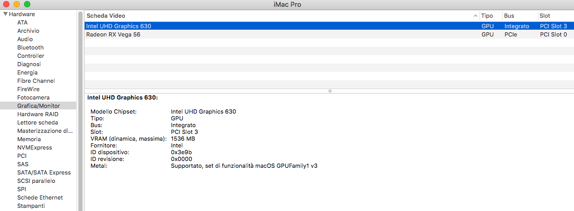Open the Controller sidebar entry
The width and height of the screenshot is (574, 211).
tap(31, 56)
